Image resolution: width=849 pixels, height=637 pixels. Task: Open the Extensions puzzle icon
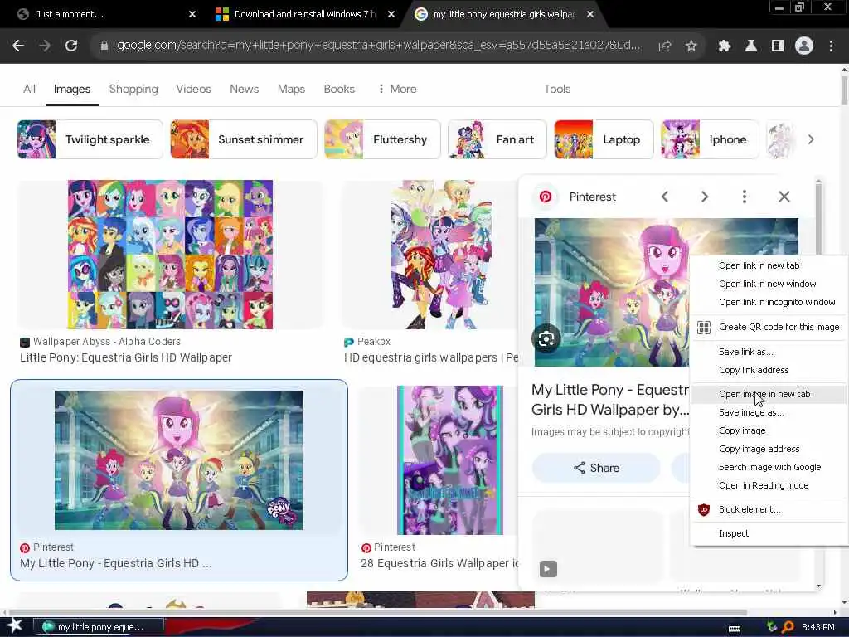coord(725,46)
